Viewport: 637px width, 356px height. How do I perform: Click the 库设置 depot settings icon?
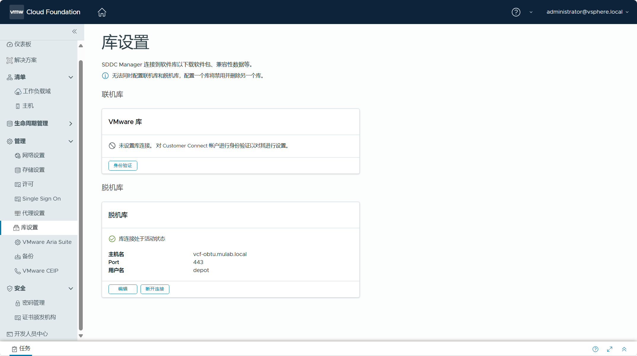coord(16,228)
